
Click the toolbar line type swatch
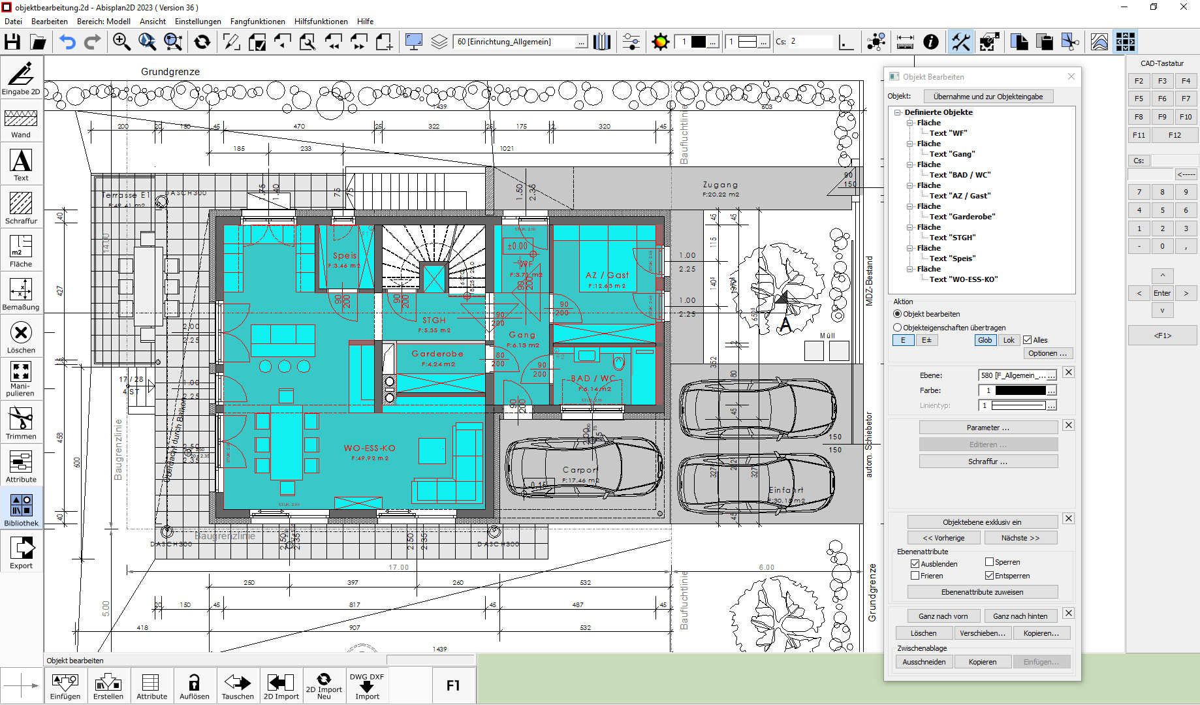[x=748, y=42]
